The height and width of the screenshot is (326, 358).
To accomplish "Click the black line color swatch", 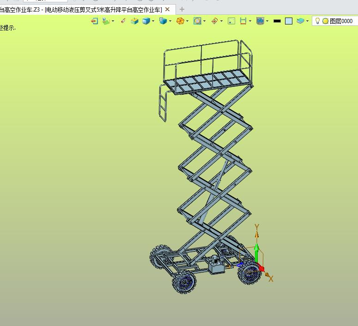I will tap(277, 21).
